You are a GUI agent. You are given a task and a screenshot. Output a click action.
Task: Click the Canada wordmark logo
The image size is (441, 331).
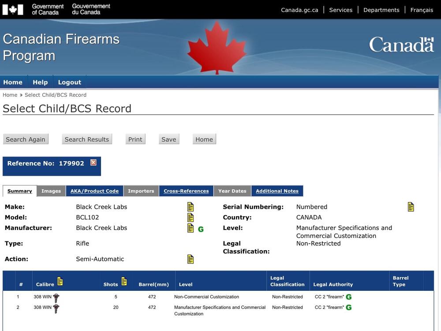(x=401, y=45)
